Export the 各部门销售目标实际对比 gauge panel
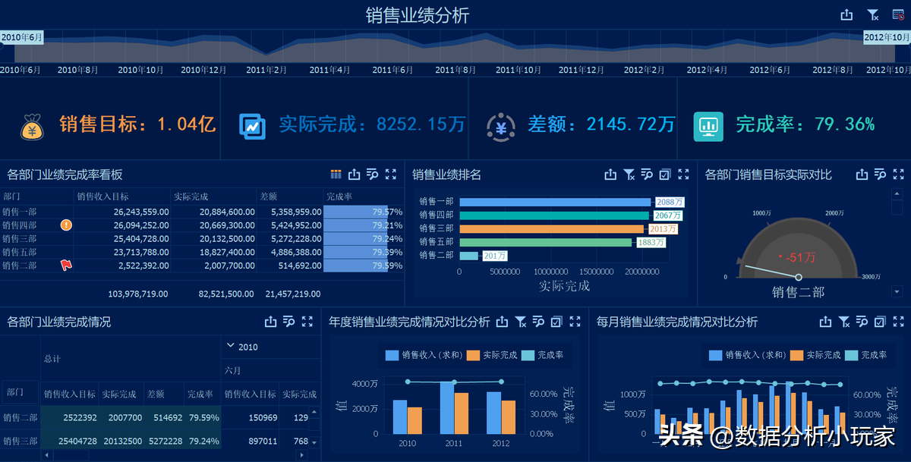911x462 pixels. pyautogui.click(x=862, y=174)
